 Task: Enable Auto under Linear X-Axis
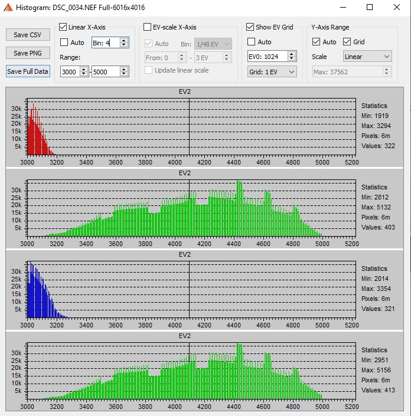click(64, 42)
